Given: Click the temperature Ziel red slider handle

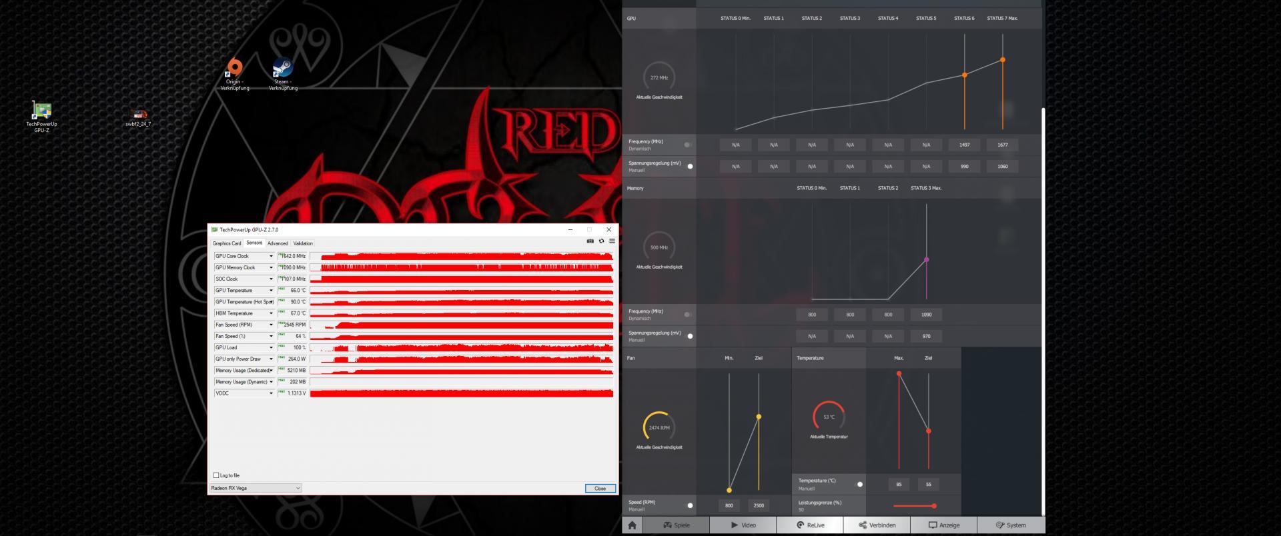Looking at the screenshot, I should (928, 431).
